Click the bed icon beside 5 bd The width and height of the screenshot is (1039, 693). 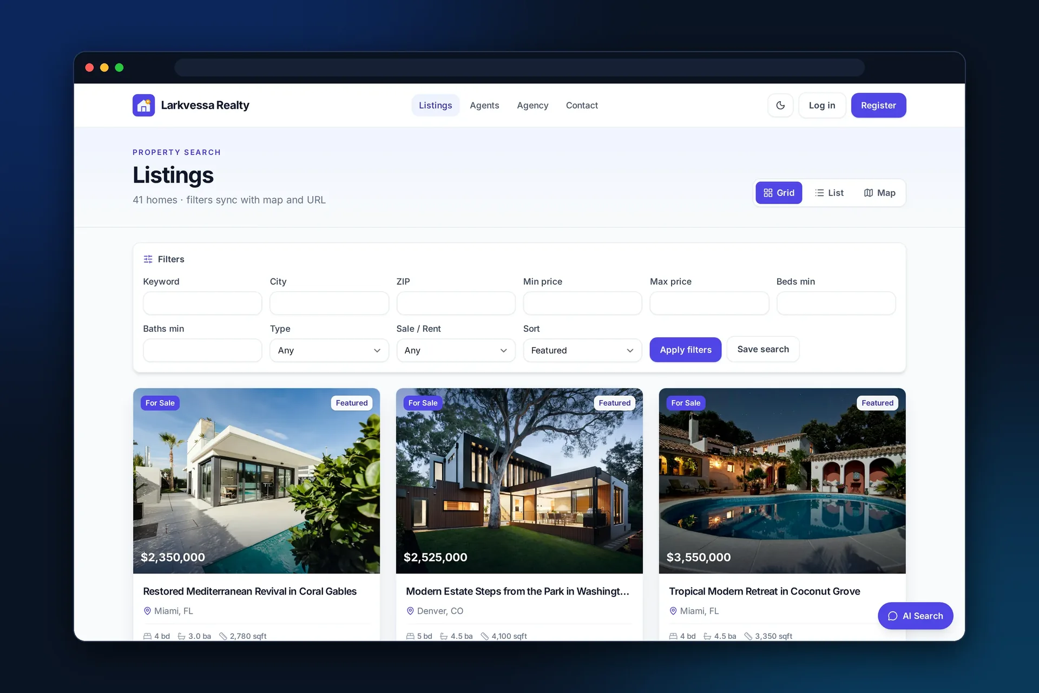(410, 636)
